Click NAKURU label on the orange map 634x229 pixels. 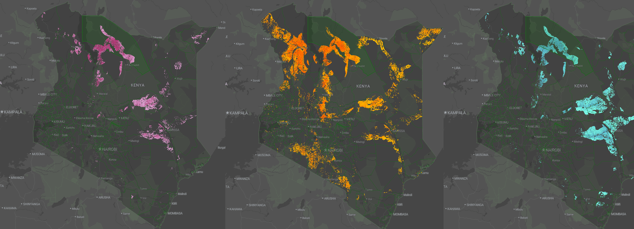[x=316, y=127]
